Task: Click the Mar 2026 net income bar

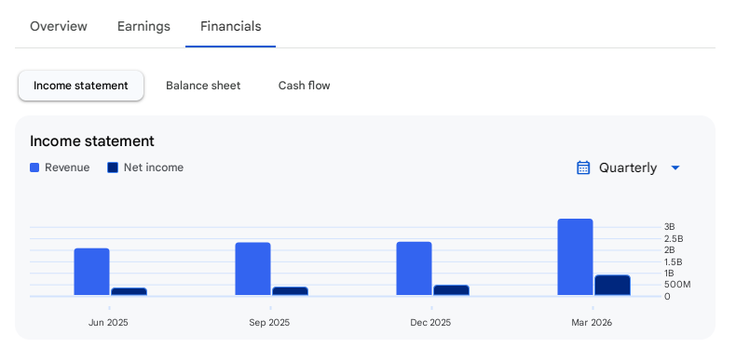Action: (x=612, y=286)
